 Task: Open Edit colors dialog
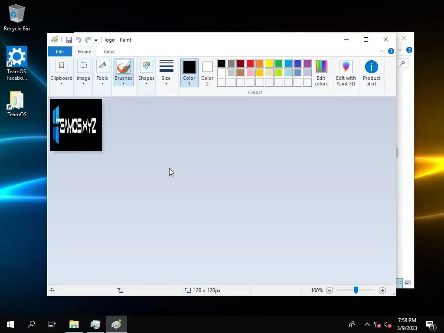click(x=321, y=73)
